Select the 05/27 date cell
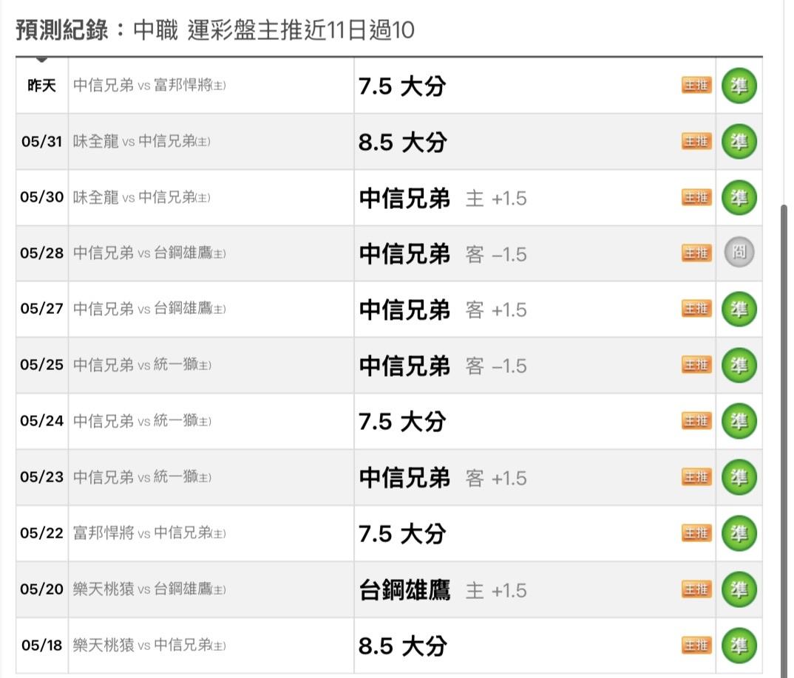This screenshot has width=794, height=678. pyautogui.click(x=42, y=309)
